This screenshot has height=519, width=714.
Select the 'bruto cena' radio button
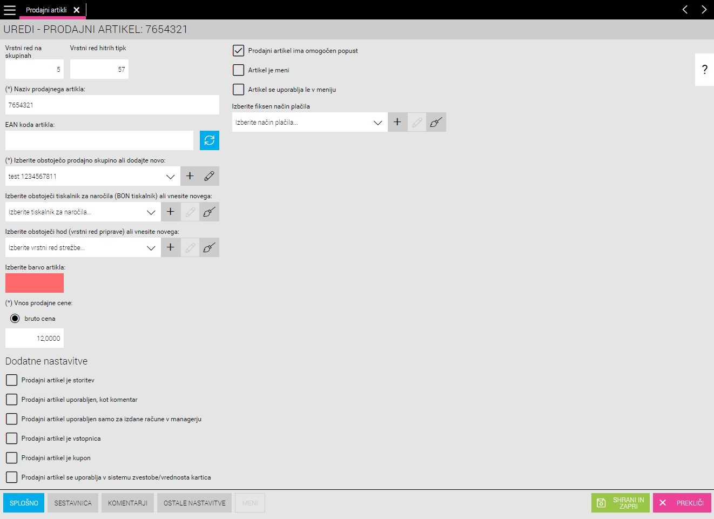15,319
